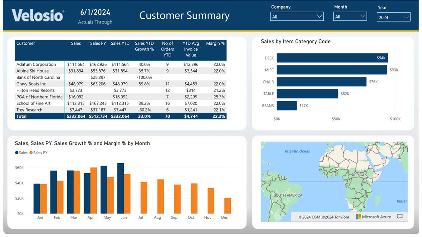Click the 59.8% growth value

click(x=144, y=84)
